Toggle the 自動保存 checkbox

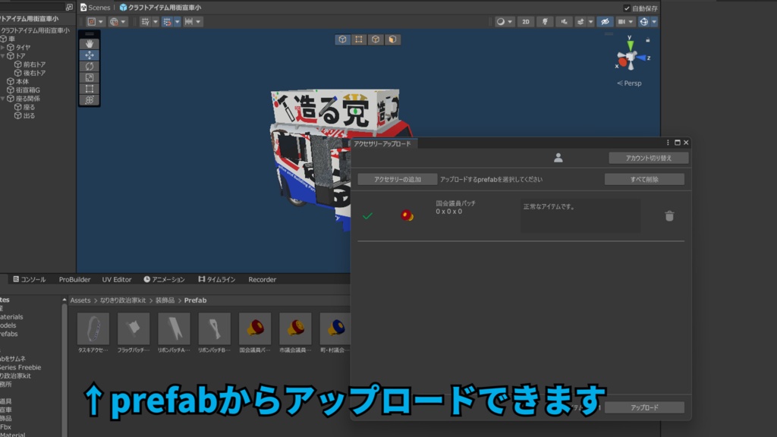(627, 8)
